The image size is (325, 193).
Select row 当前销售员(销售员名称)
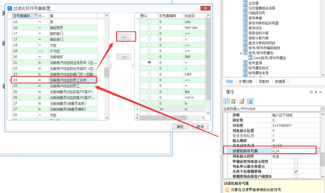click(x=55, y=103)
